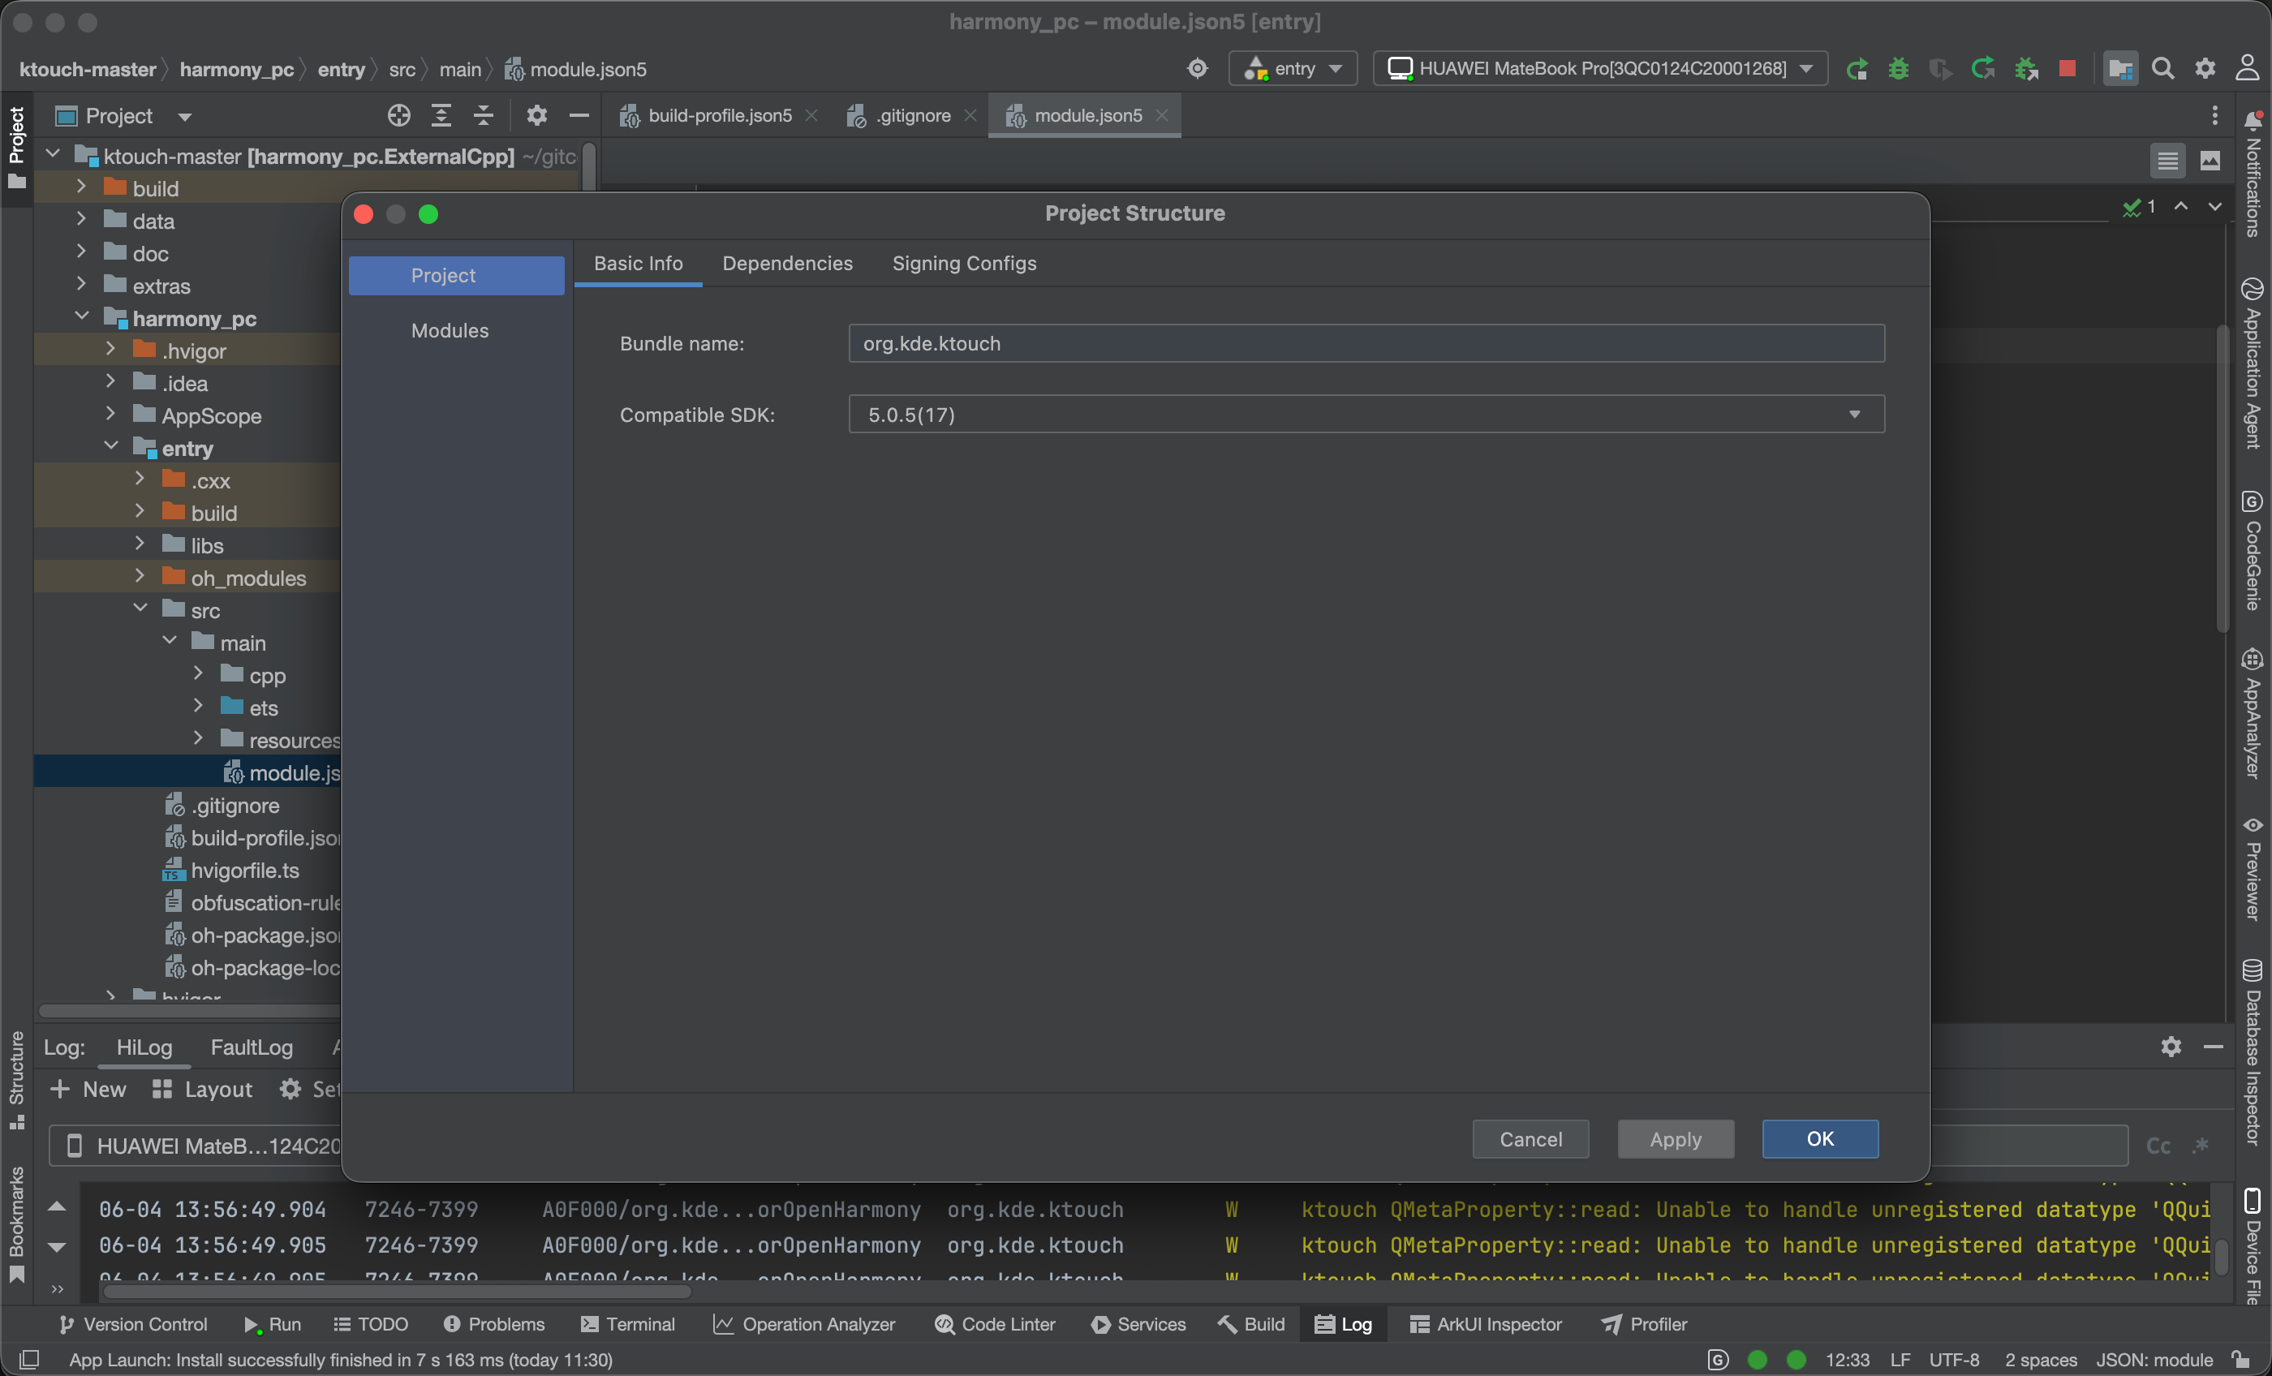Open Notifications bell tool window

point(2253,174)
